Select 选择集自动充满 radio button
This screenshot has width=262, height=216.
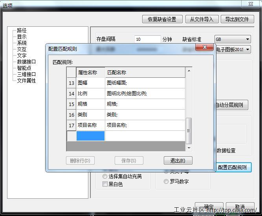point(105,176)
